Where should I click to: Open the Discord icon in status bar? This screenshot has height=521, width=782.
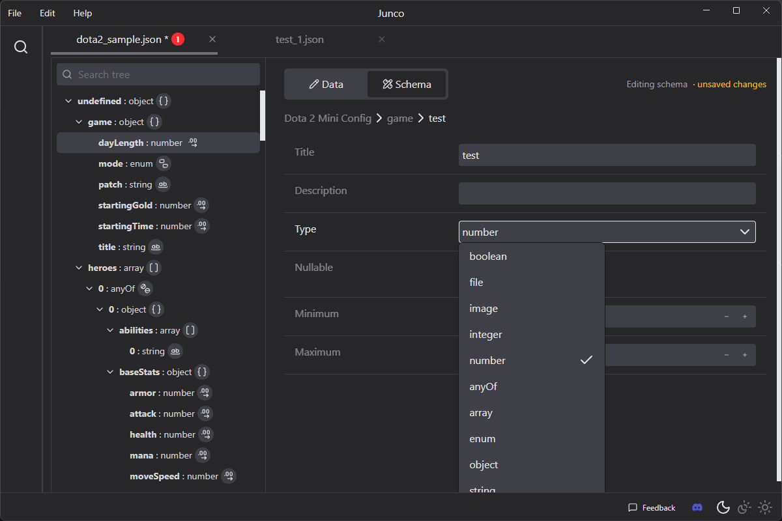point(697,507)
